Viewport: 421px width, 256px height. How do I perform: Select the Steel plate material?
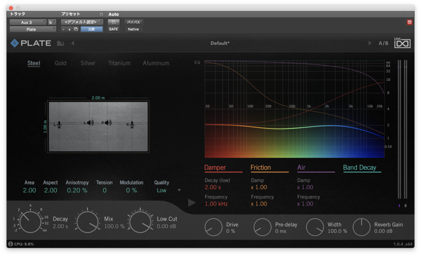pos(34,63)
